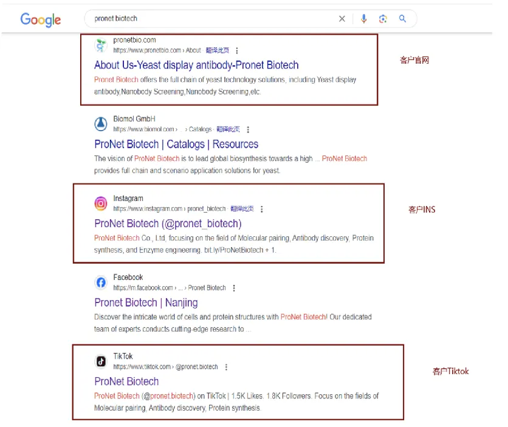This screenshot has width=508, height=427.
Task: Click the Google logo
Action: pos(41,20)
